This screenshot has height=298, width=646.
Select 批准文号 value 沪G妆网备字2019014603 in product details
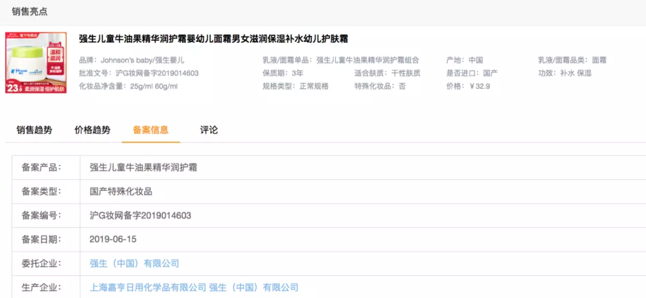pos(157,73)
